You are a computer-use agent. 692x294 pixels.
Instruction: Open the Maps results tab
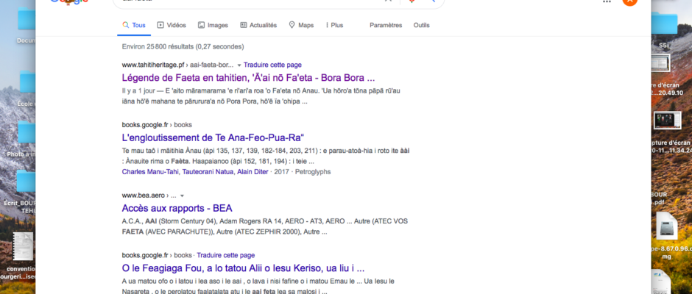click(x=301, y=25)
